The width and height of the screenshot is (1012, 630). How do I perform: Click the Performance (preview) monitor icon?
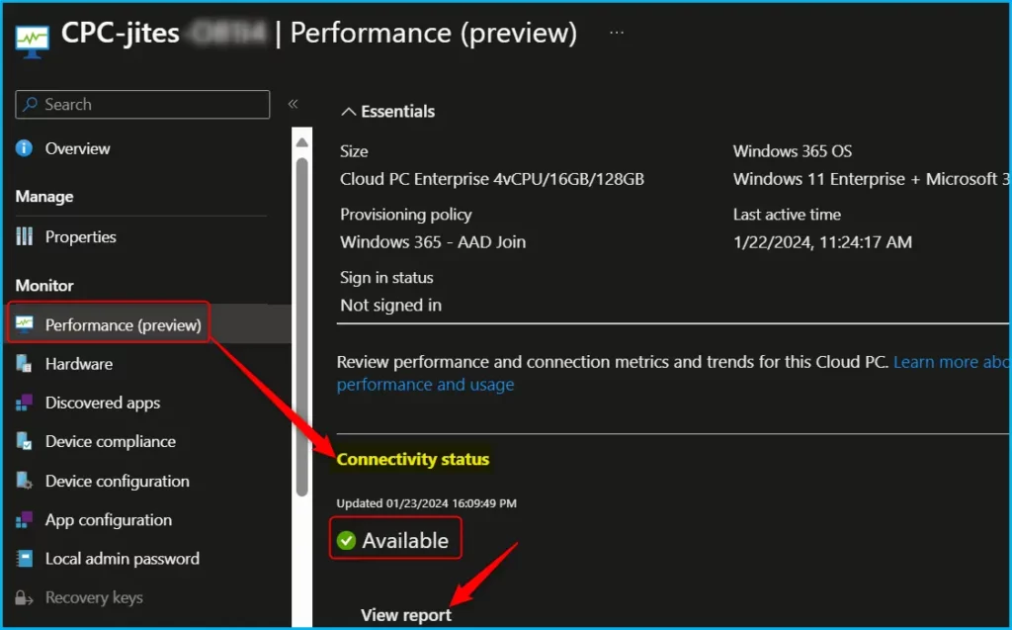point(25,323)
